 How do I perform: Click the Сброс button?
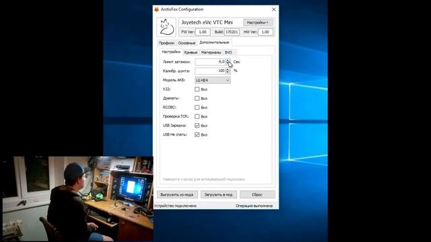click(x=257, y=194)
